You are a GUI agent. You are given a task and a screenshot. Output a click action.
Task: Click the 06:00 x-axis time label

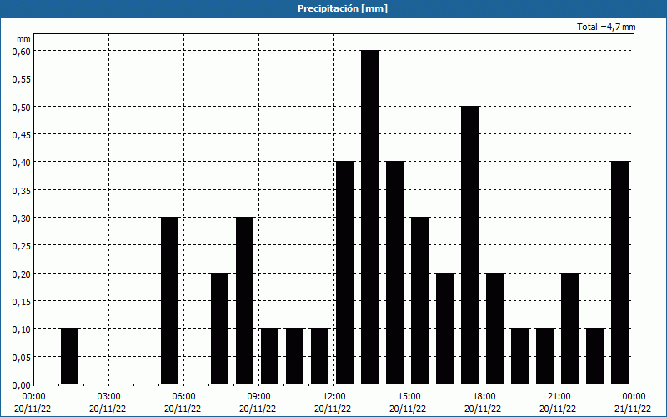pos(183,397)
